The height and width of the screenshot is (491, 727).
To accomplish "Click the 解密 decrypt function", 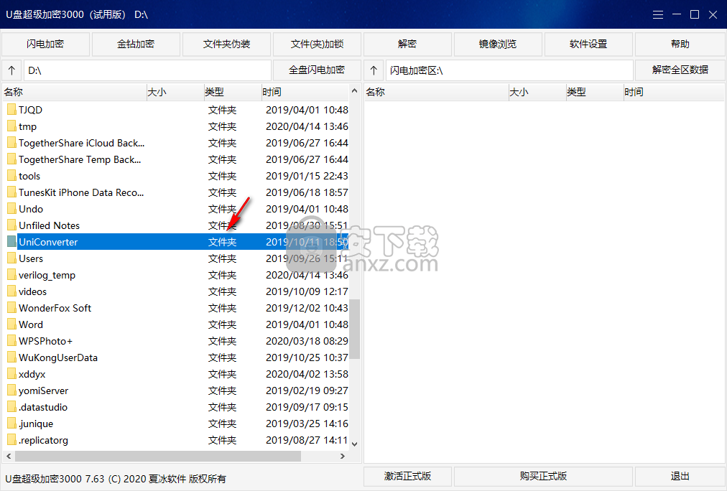I will click(407, 44).
